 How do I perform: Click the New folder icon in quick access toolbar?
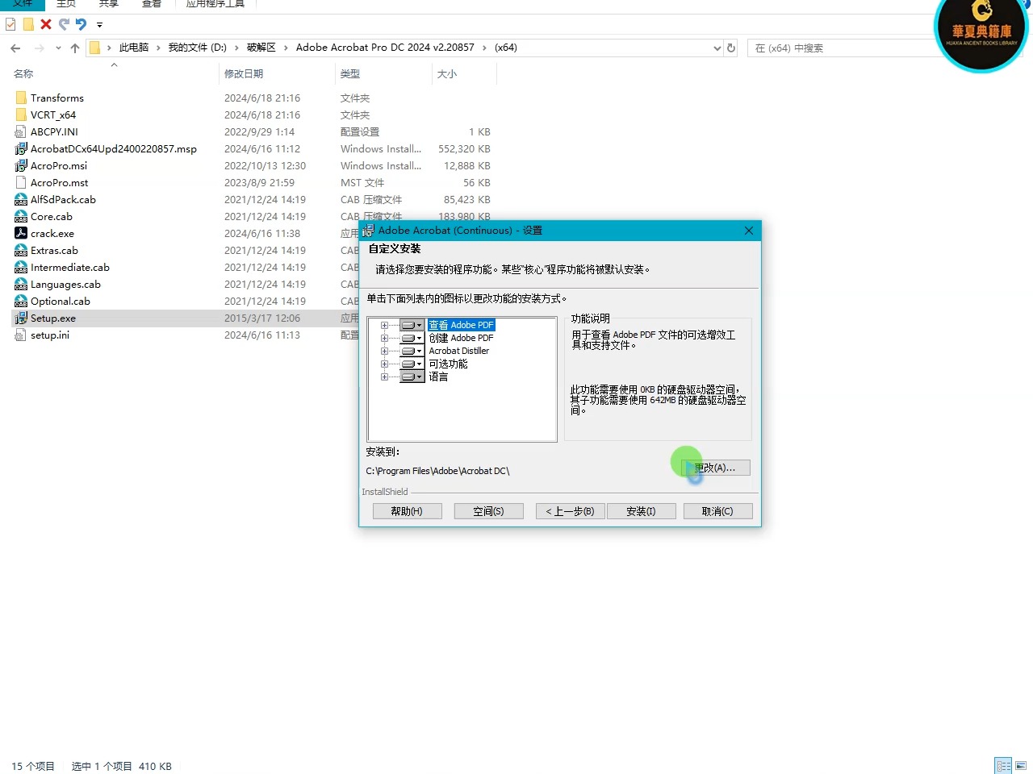tap(28, 24)
